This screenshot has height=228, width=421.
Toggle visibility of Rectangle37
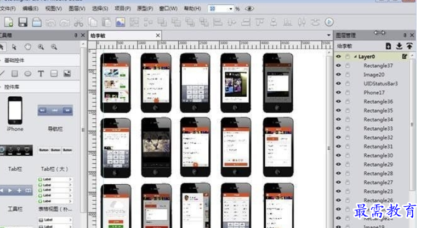339,66
